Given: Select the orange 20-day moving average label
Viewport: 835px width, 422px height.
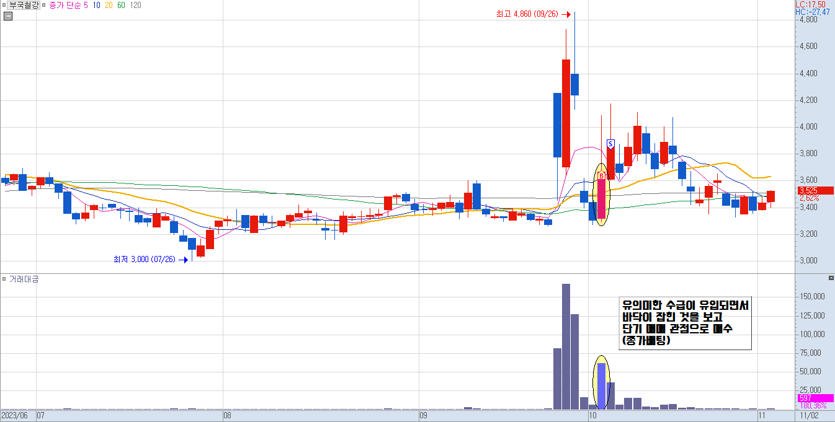Looking at the screenshot, I should click(x=109, y=5).
